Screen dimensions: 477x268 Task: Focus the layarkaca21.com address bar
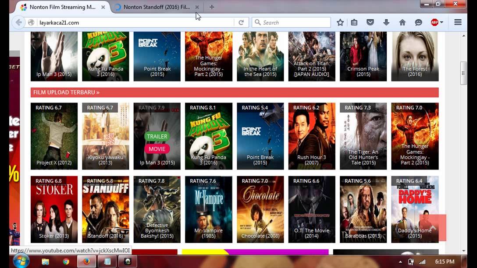click(x=135, y=22)
